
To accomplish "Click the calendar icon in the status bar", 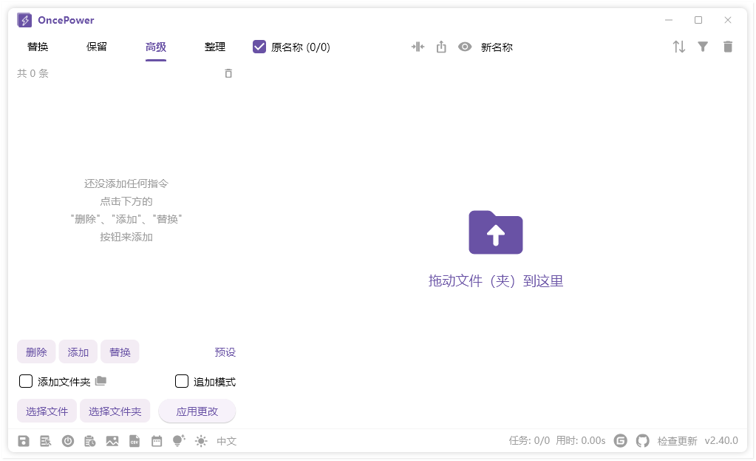I will tap(156, 440).
